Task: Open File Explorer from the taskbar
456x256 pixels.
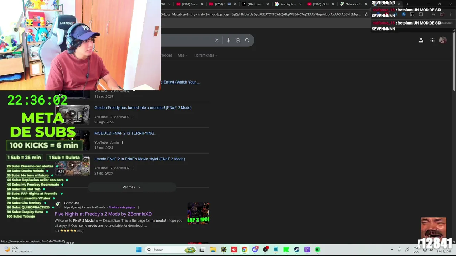Action: pyautogui.click(x=213, y=250)
